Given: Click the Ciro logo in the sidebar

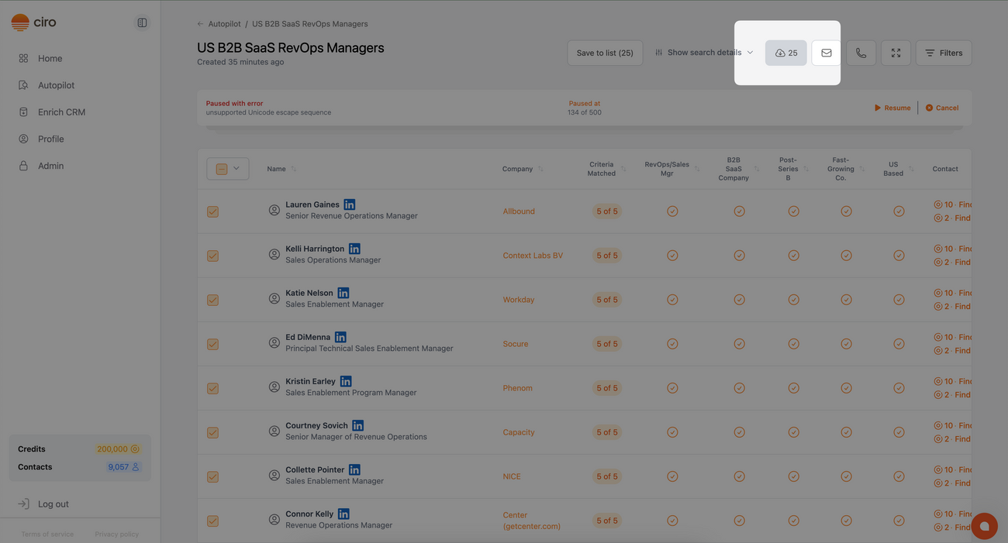Looking at the screenshot, I should [x=33, y=21].
